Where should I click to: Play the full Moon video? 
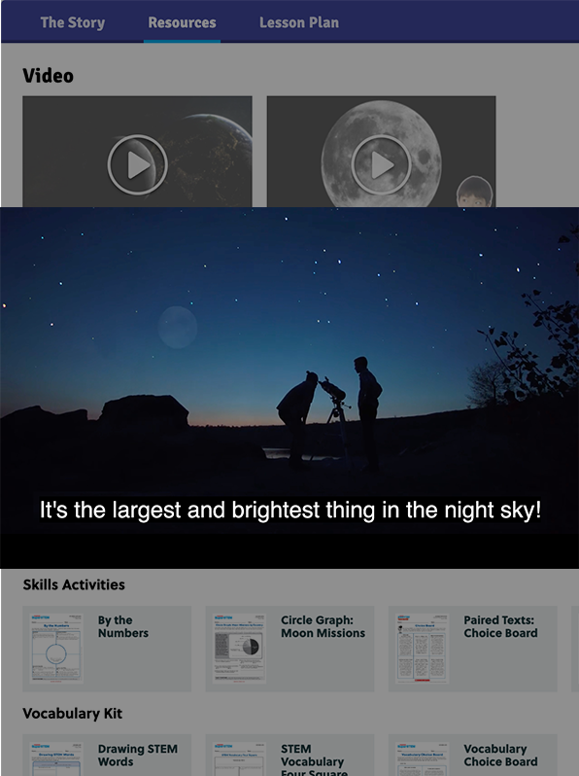(381, 164)
